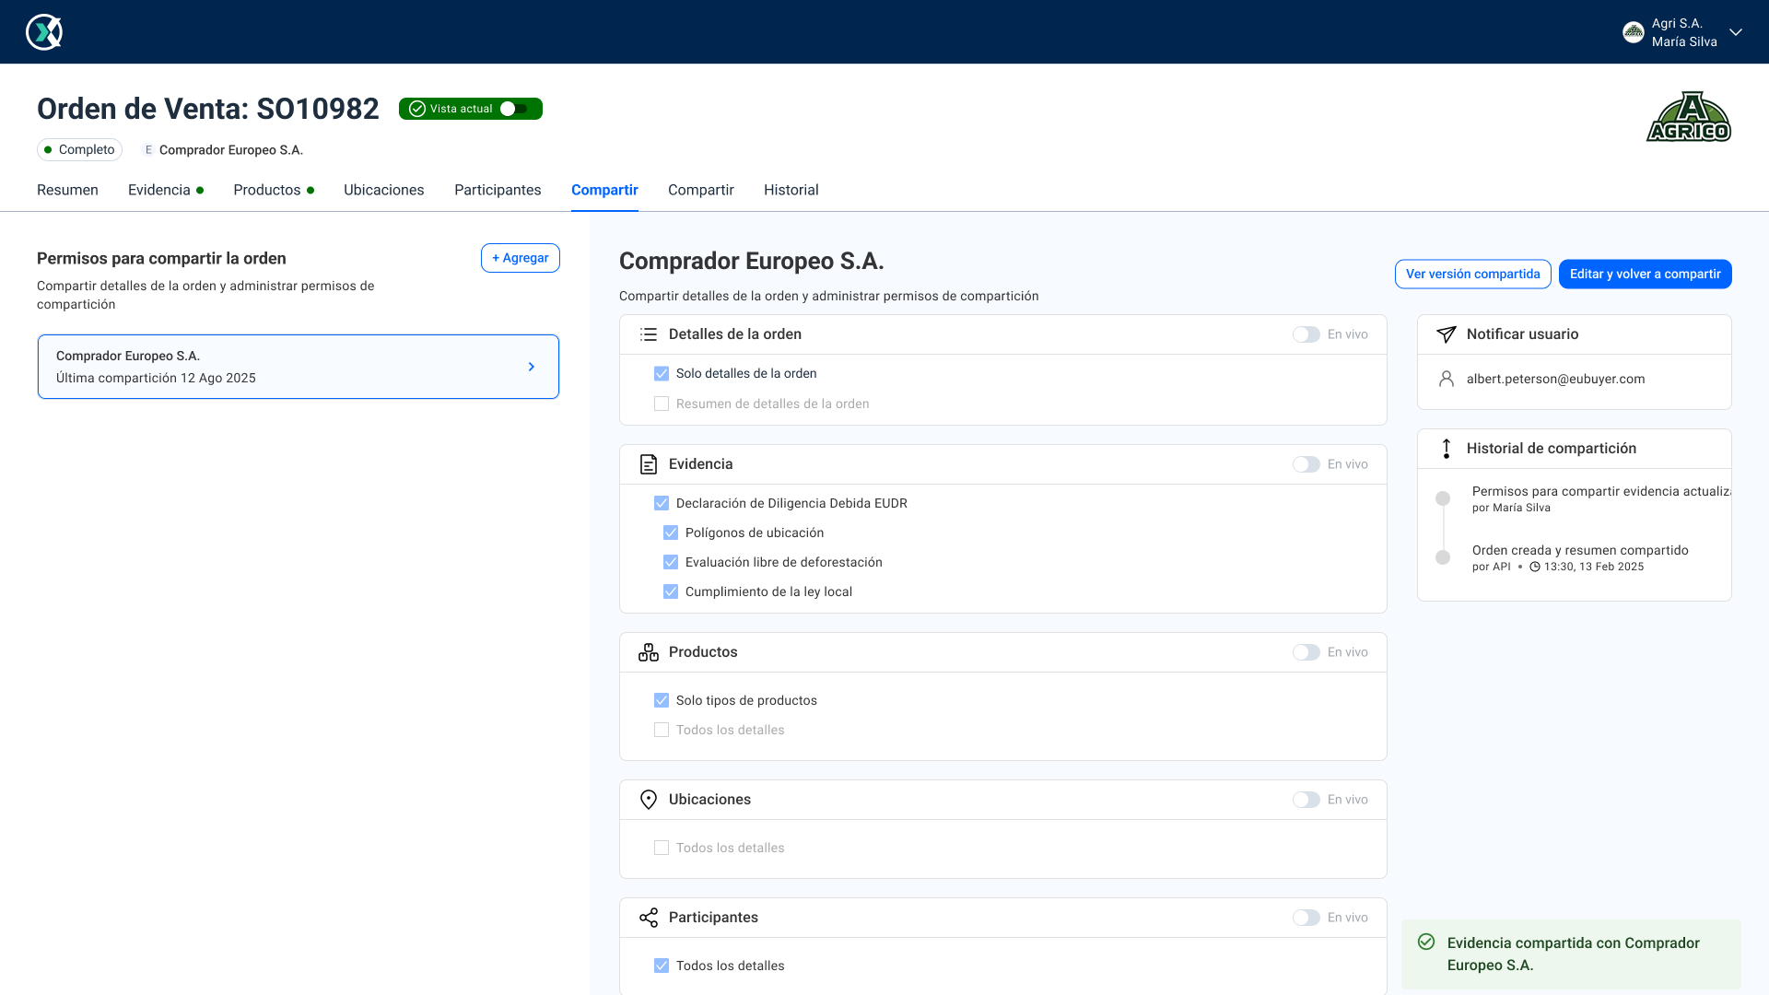
Task: Click the Notificar usuario paper plane icon
Action: click(1447, 334)
